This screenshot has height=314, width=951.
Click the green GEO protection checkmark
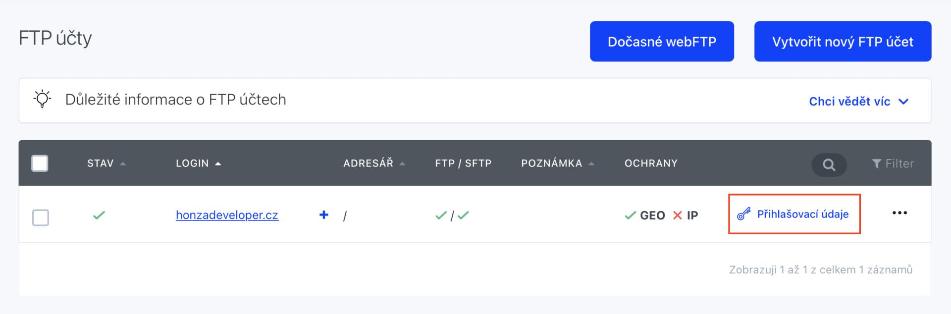click(630, 215)
